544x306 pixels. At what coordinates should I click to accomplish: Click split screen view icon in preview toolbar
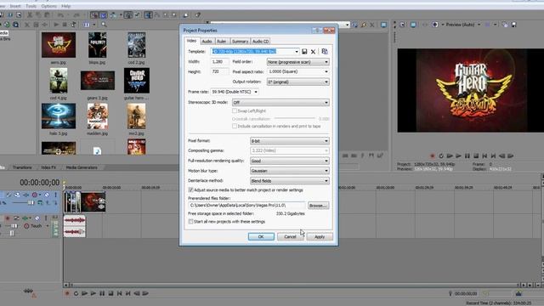434,25
